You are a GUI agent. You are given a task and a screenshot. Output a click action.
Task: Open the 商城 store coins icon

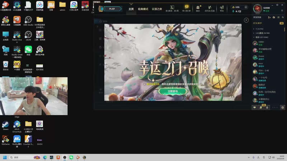coord(222,8)
